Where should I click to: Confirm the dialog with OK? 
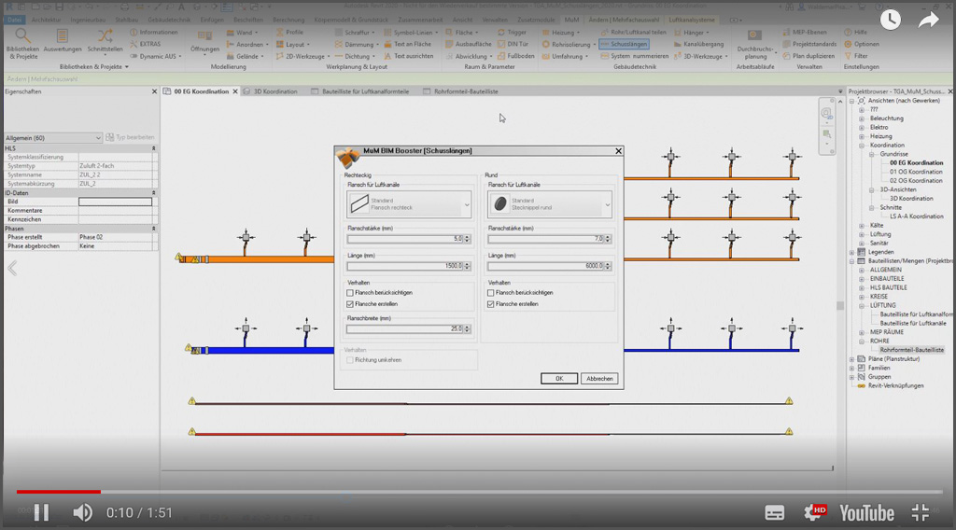558,378
